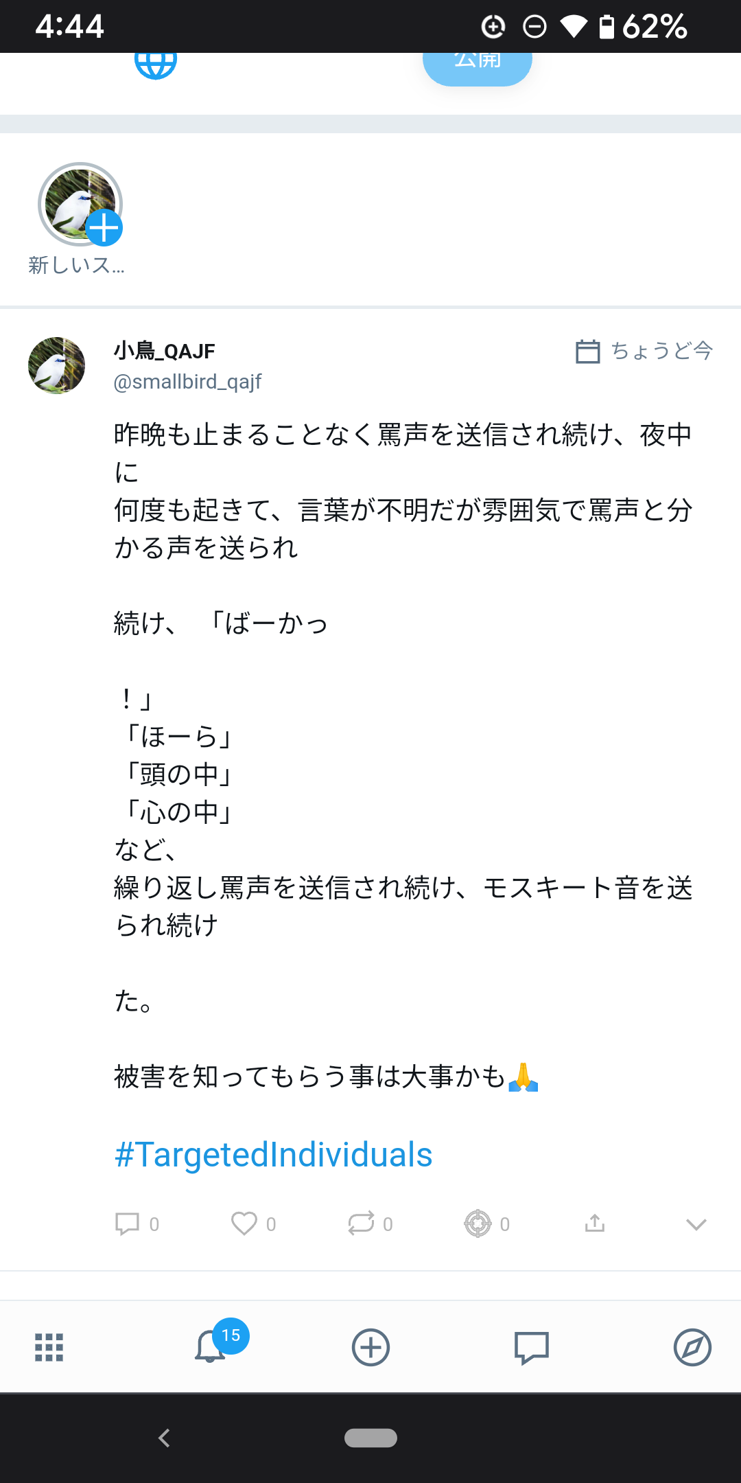The height and width of the screenshot is (1483, 741).
Task: Create a new post with the plus button
Action: [370, 1347]
